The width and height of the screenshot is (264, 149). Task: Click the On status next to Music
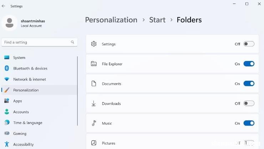tap(237, 123)
